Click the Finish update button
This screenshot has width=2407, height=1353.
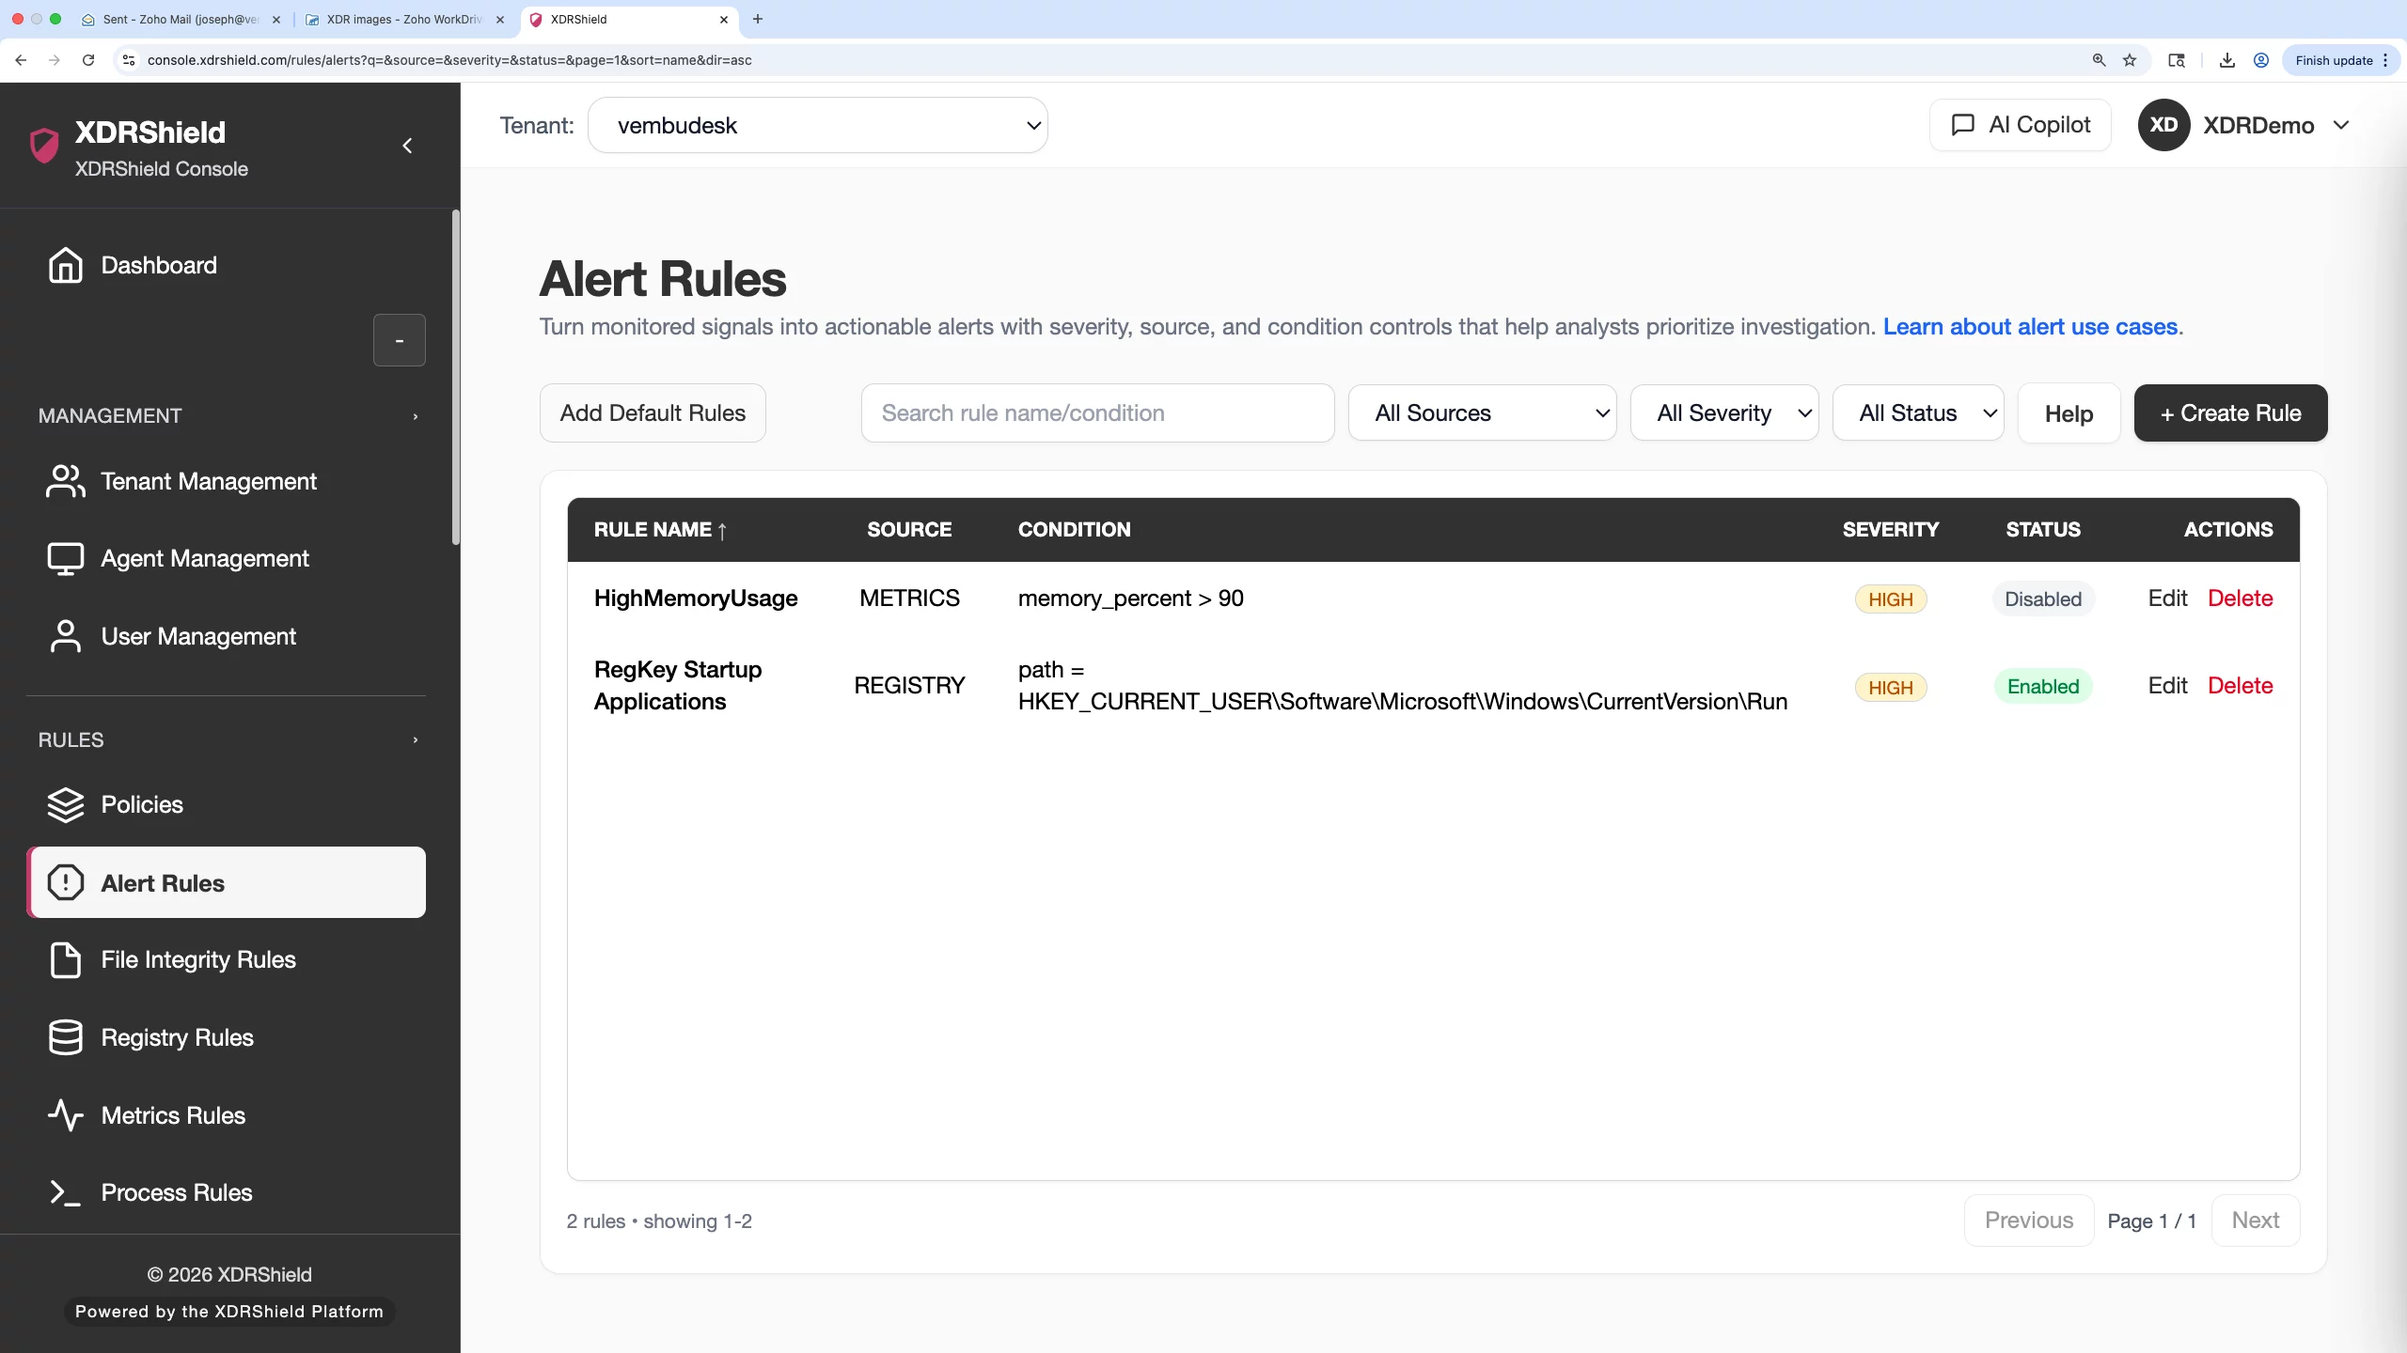tap(2340, 60)
